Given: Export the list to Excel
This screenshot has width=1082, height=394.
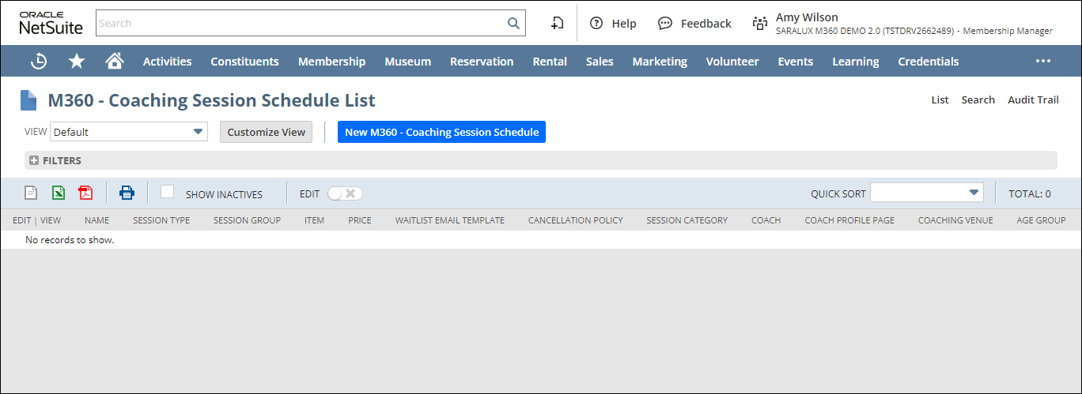Looking at the screenshot, I should 59,193.
